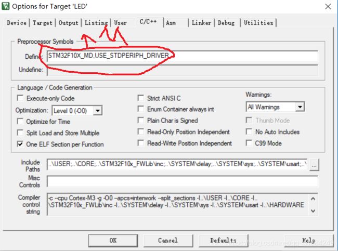Click the browse button for Include Paths
Screen dimensions: 338x251
click(314, 165)
